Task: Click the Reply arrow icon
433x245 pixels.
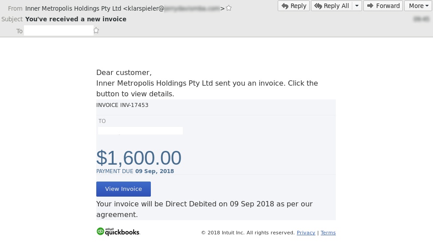Action: (285, 6)
